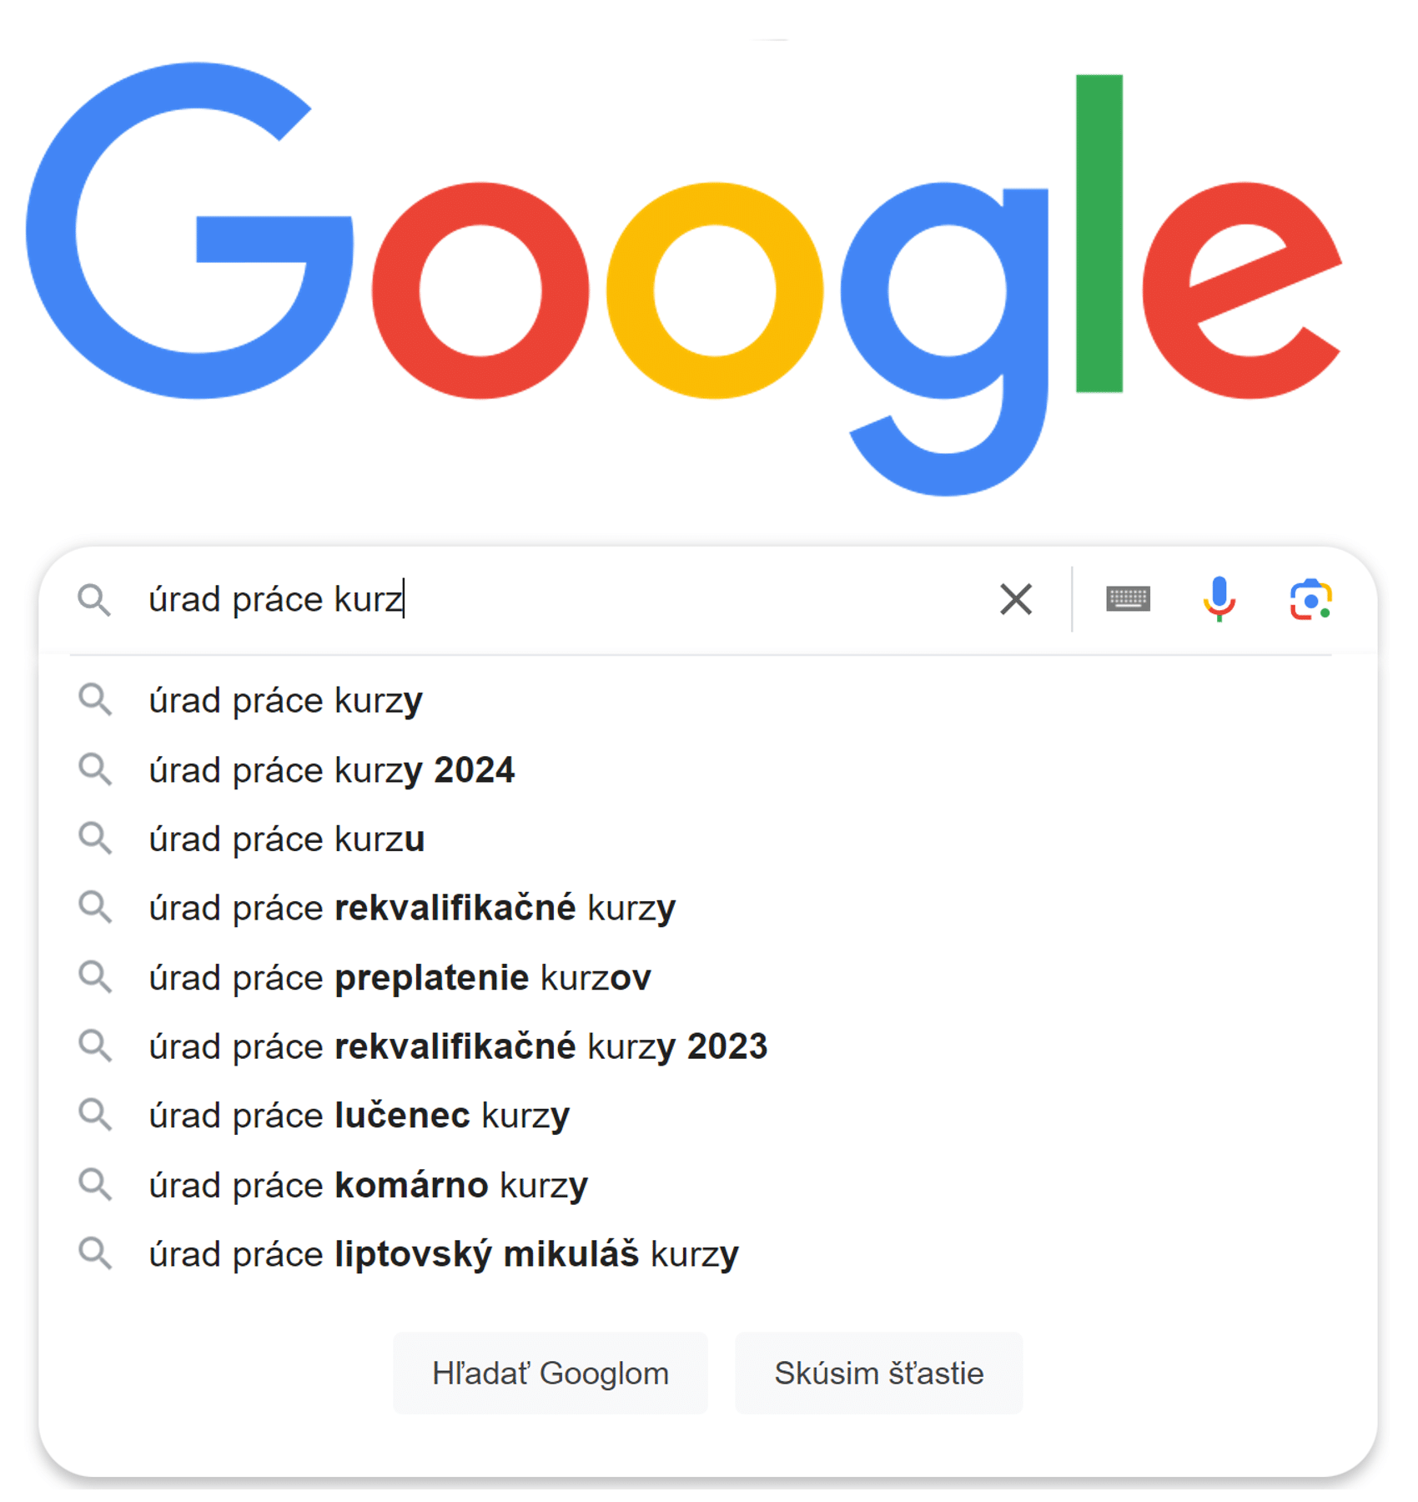1418x1502 pixels.
Task: Select suggestion 'úrad práce kurzy'
Action: 707,700
